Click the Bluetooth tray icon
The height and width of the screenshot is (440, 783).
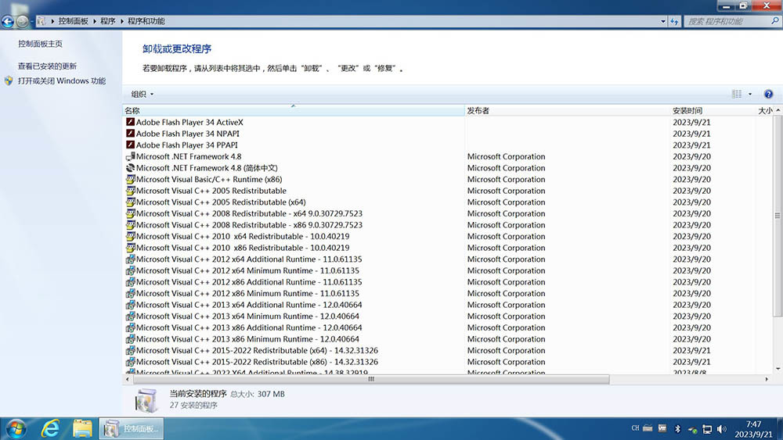click(x=678, y=428)
